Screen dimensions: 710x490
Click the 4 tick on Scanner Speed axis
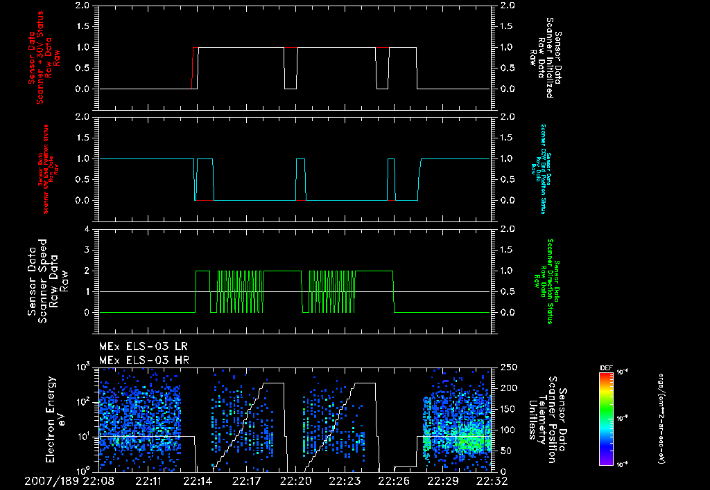click(87, 229)
